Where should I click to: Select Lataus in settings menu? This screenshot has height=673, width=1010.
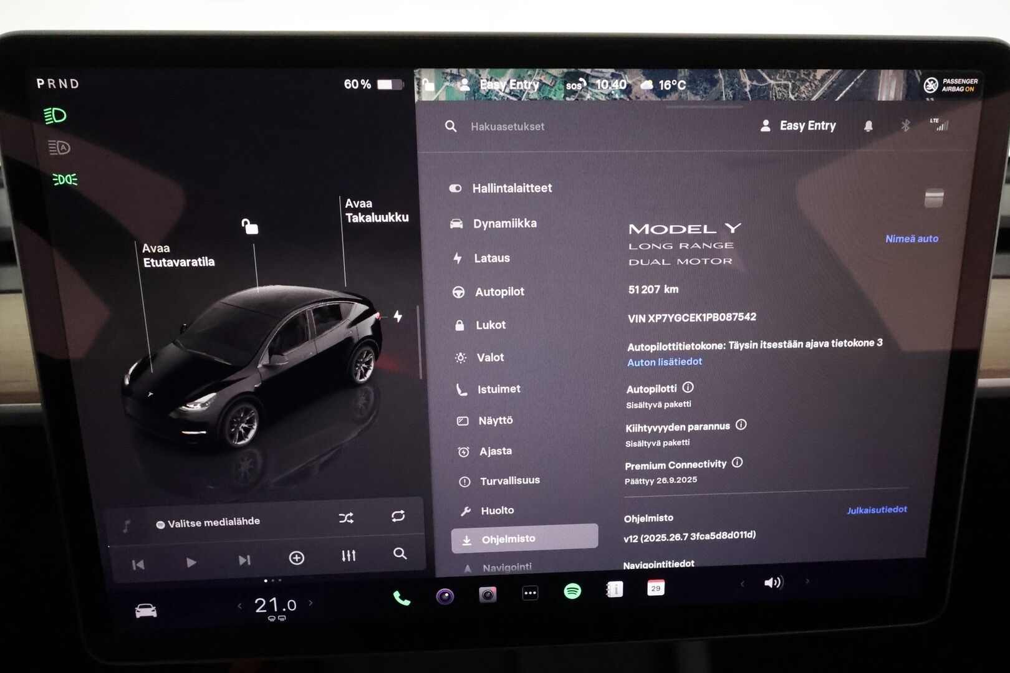coord(491,258)
